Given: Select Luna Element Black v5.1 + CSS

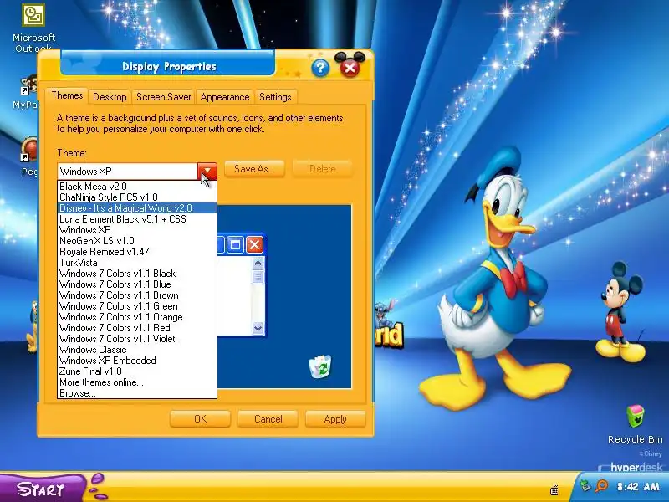Looking at the screenshot, I should pyautogui.click(x=137, y=219).
